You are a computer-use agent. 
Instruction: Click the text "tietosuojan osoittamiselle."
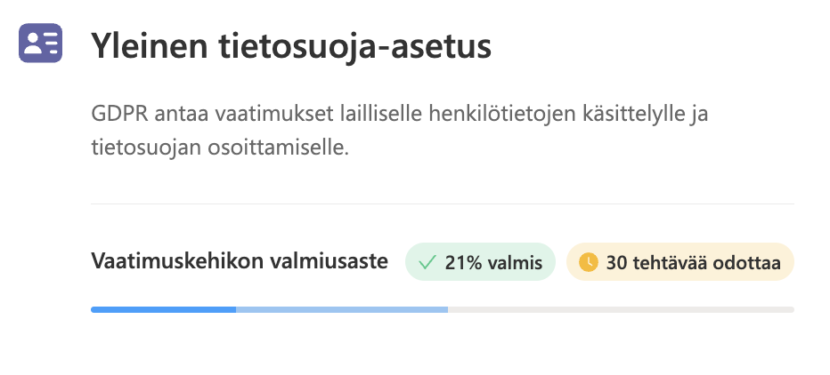pos(220,148)
